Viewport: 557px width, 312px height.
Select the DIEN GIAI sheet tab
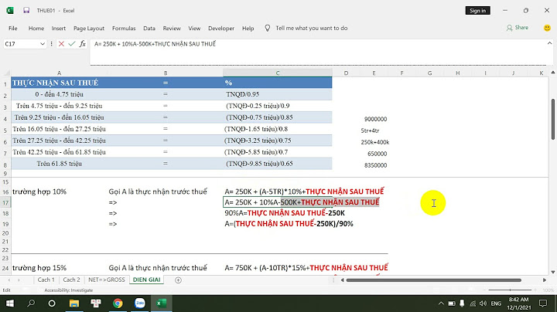point(147,280)
